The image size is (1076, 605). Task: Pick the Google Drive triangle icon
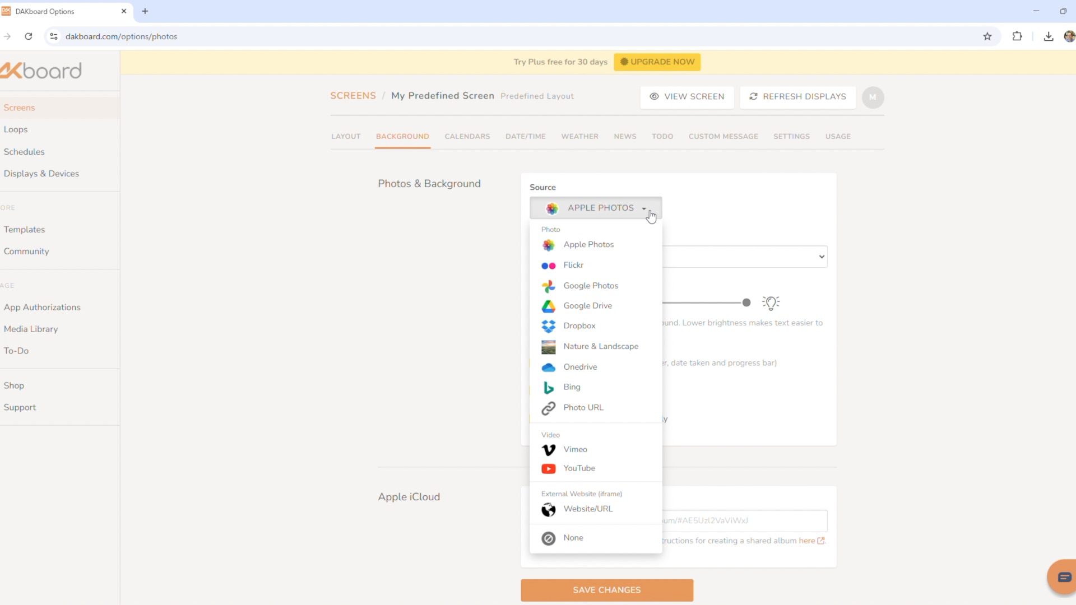548,306
